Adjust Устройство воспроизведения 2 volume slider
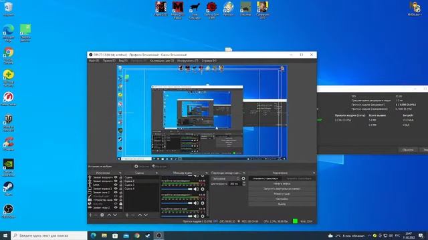 [177, 203]
